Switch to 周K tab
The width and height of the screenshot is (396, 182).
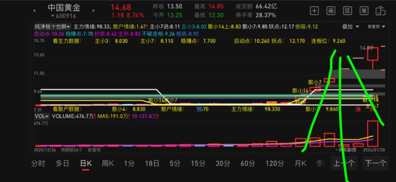[x=108, y=164]
